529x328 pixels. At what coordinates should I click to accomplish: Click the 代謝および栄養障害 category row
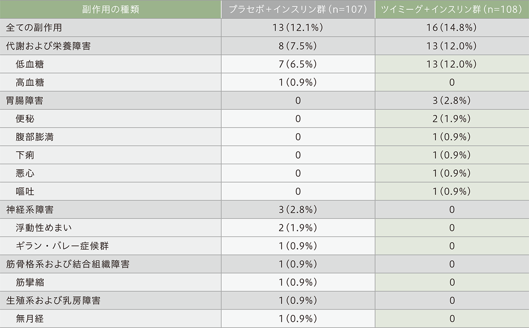[x=48, y=46]
